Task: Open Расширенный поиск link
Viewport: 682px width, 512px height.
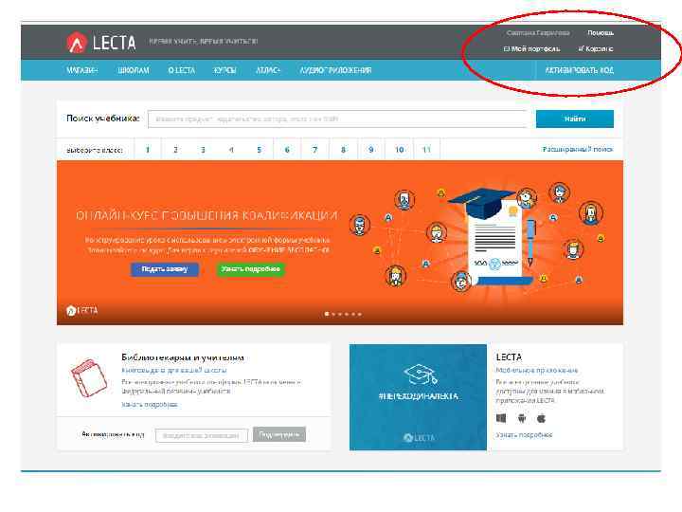Action: click(x=578, y=150)
